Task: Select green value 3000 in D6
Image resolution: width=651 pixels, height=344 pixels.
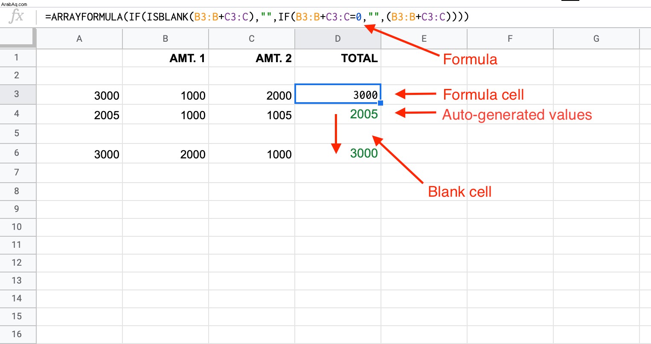Action: point(364,153)
